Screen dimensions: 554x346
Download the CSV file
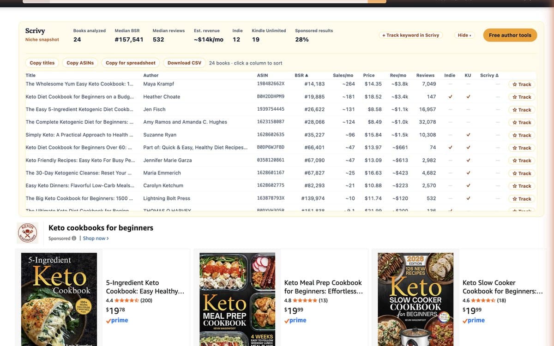tap(184, 63)
